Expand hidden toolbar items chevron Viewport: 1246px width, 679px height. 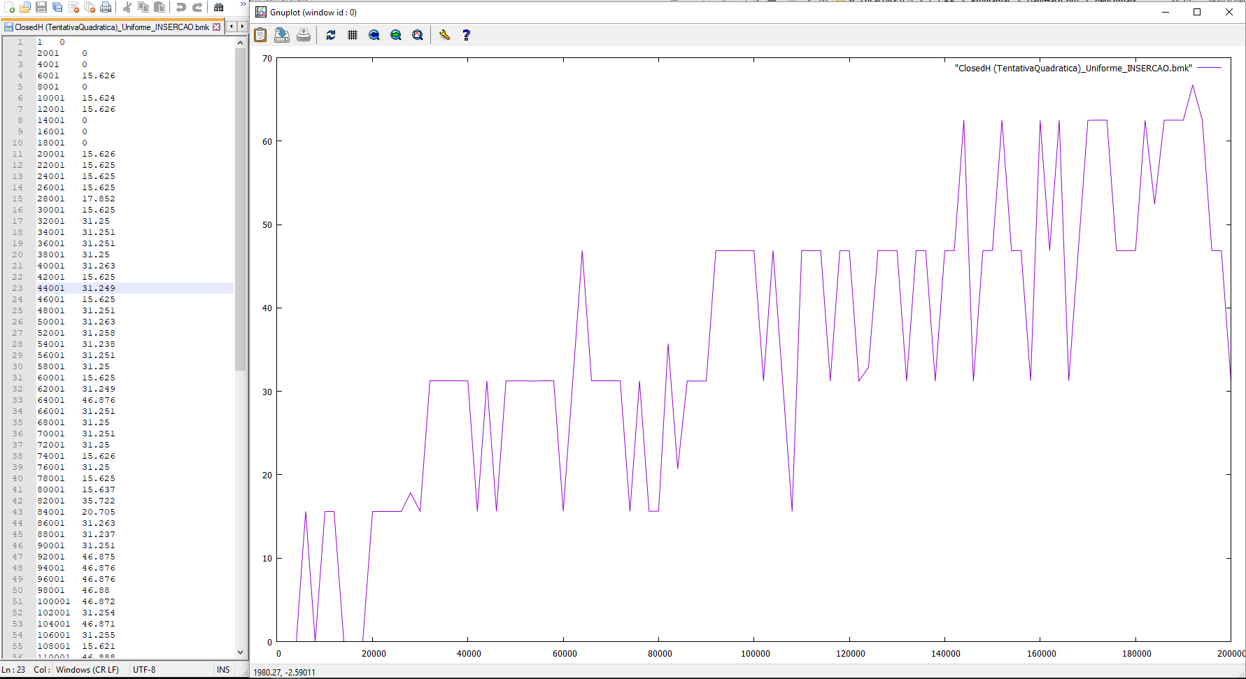pyautogui.click(x=243, y=4)
